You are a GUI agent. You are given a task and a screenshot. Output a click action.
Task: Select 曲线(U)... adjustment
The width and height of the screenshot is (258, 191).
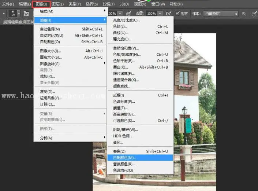(140, 33)
